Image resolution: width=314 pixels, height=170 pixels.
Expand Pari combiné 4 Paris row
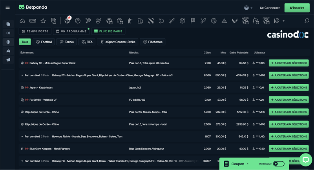[22, 161]
